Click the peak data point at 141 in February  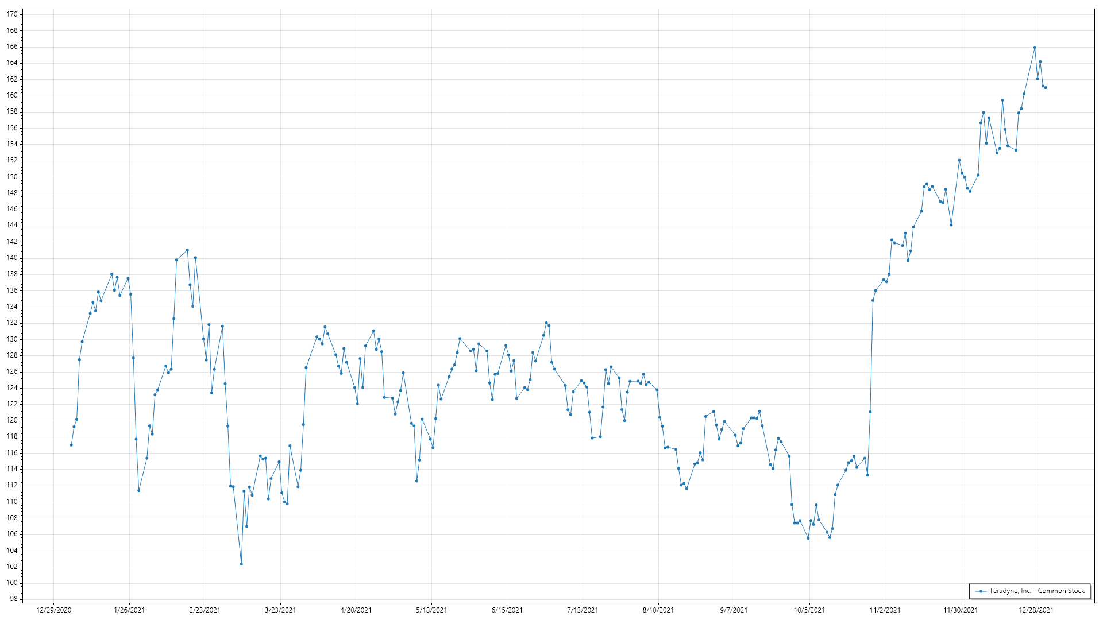(x=187, y=250)
